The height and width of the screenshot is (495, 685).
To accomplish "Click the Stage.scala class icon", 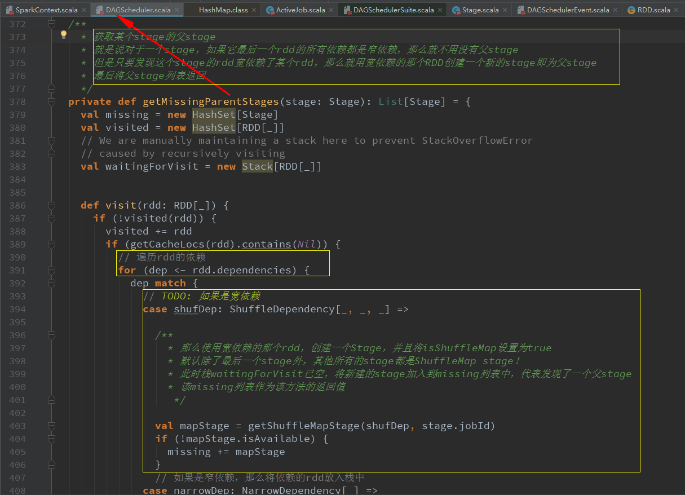I will 456,10.
